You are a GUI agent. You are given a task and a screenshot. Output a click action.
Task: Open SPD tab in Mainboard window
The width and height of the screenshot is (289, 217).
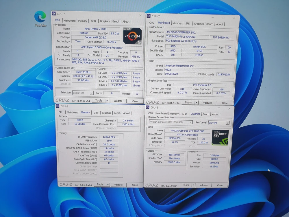[188, 23]
